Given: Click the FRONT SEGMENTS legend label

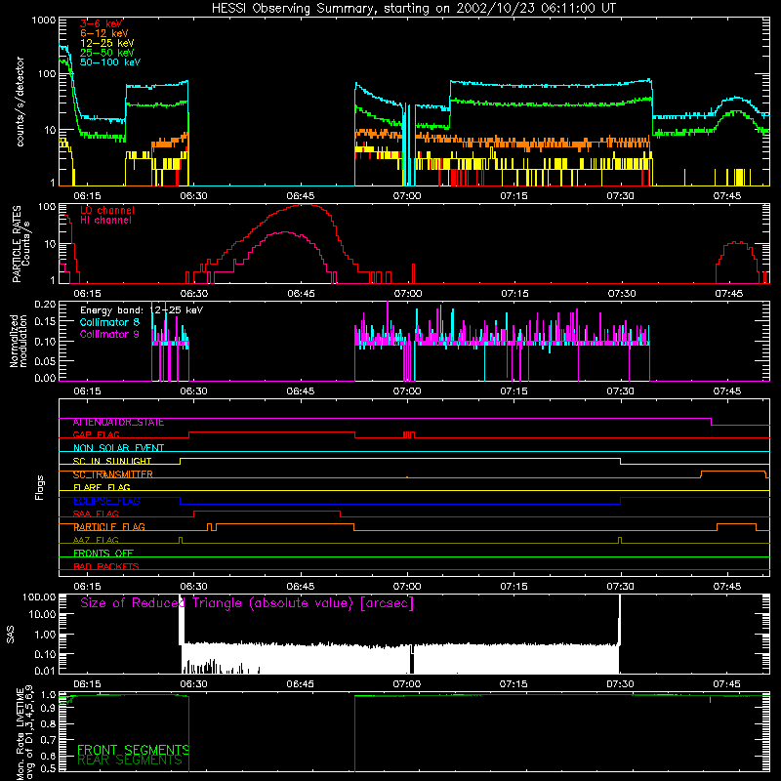Looking at the screenshot, I should click(133, 750).
